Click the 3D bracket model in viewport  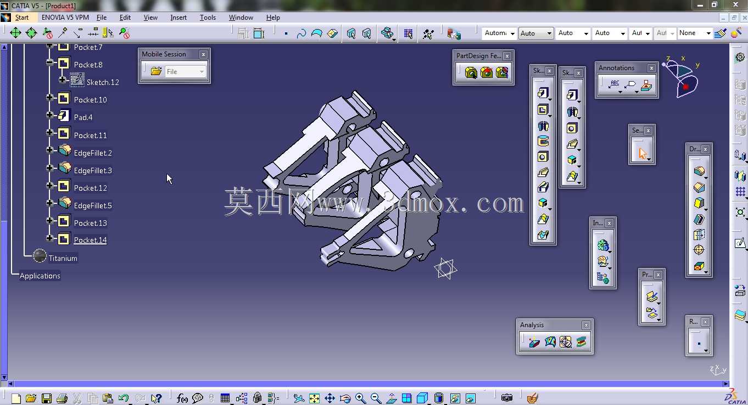coord(351,181)
